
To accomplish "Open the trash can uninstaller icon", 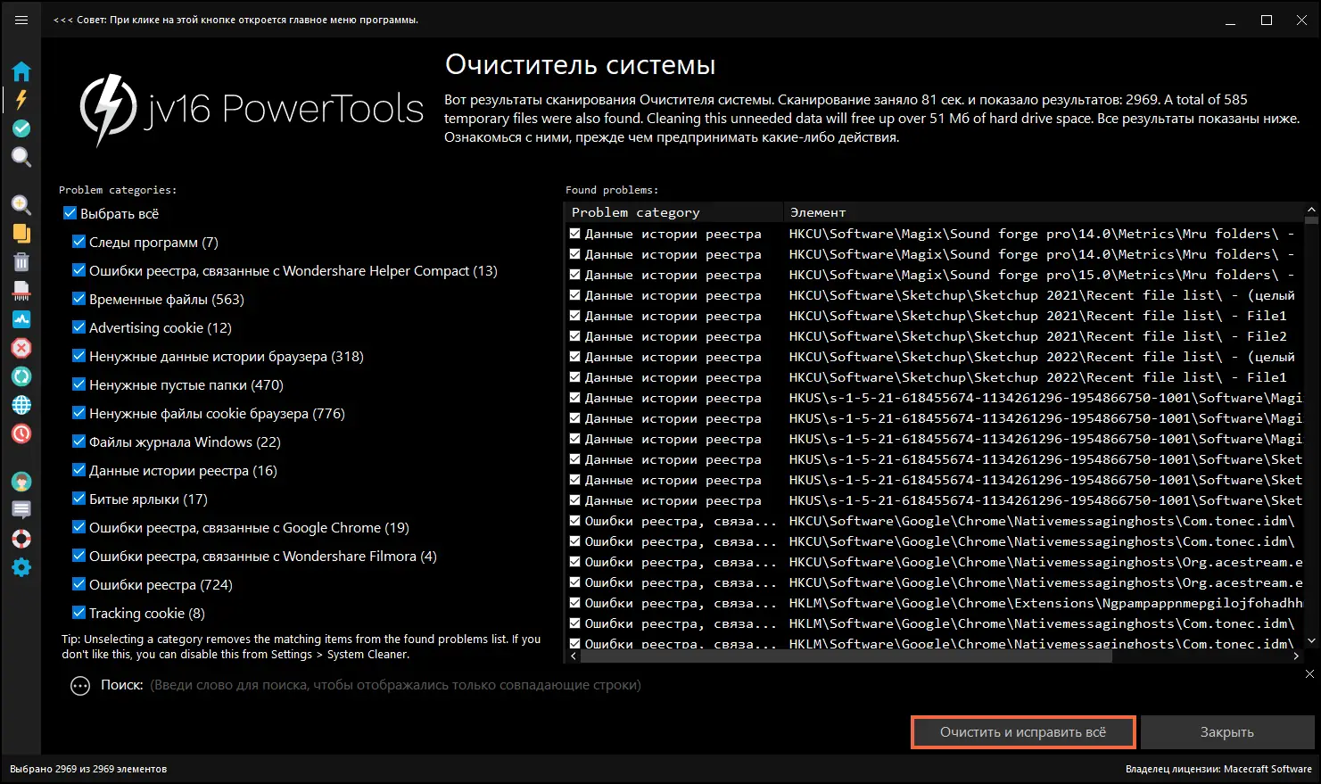I will (21, 262).
